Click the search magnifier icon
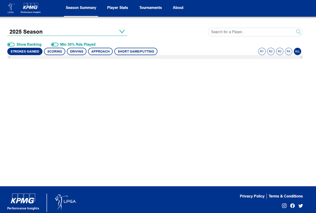This screenshot has height=213, width=316. pos(298,32)
